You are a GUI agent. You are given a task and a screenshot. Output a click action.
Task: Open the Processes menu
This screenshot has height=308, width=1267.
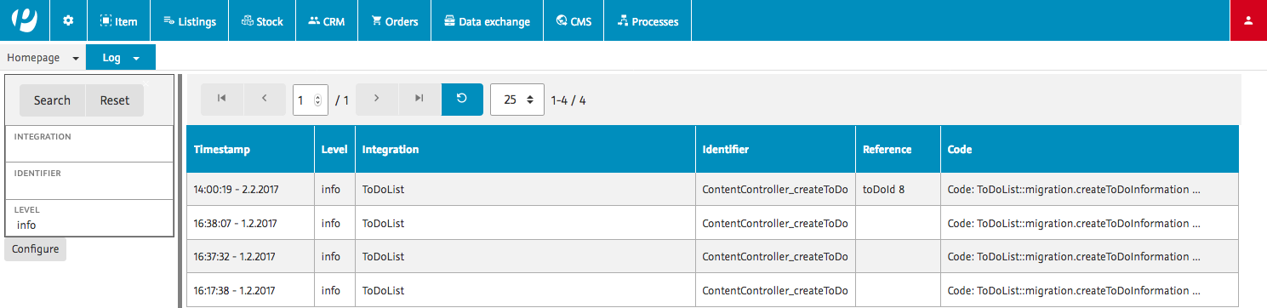(648, 20)
